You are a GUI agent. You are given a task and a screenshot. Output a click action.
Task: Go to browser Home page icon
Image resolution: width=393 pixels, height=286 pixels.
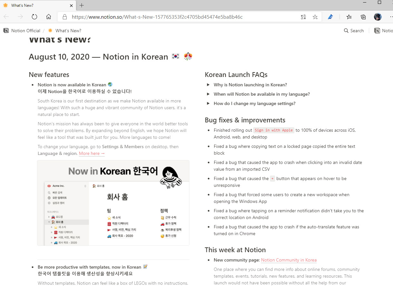pos(49,17)
